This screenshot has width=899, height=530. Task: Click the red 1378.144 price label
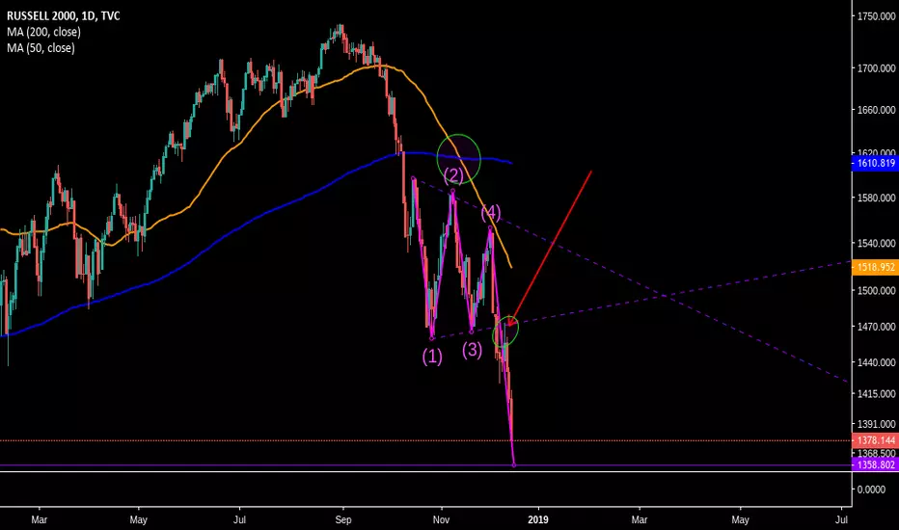[x=875, y=440]
